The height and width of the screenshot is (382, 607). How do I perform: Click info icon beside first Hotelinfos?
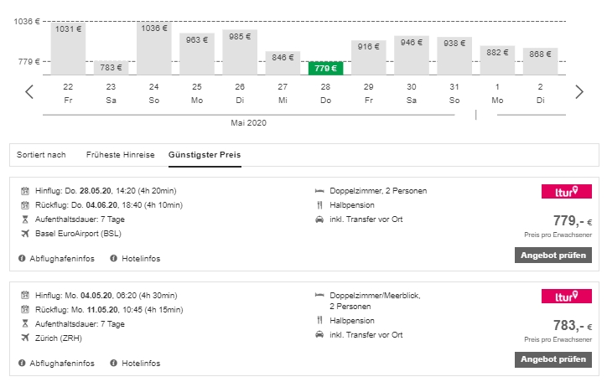[x=114, y=258]
